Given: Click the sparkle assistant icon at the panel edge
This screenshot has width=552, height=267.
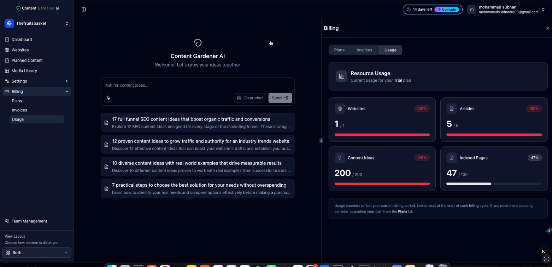Looking at the screenshot, I should [548, 231].
